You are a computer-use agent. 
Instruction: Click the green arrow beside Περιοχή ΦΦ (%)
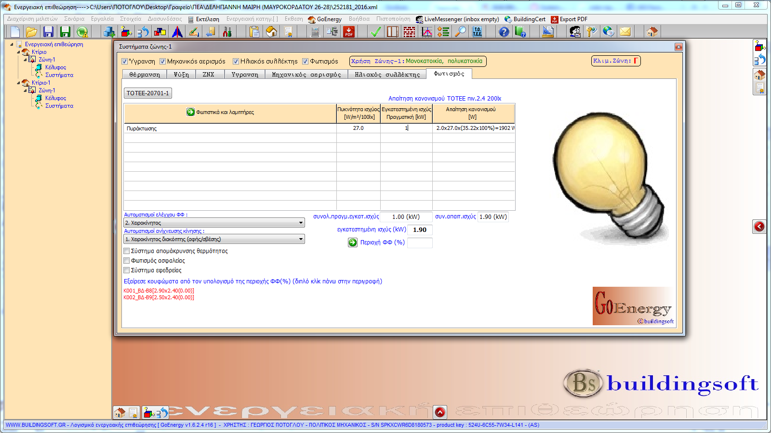(x=353, y=242)
